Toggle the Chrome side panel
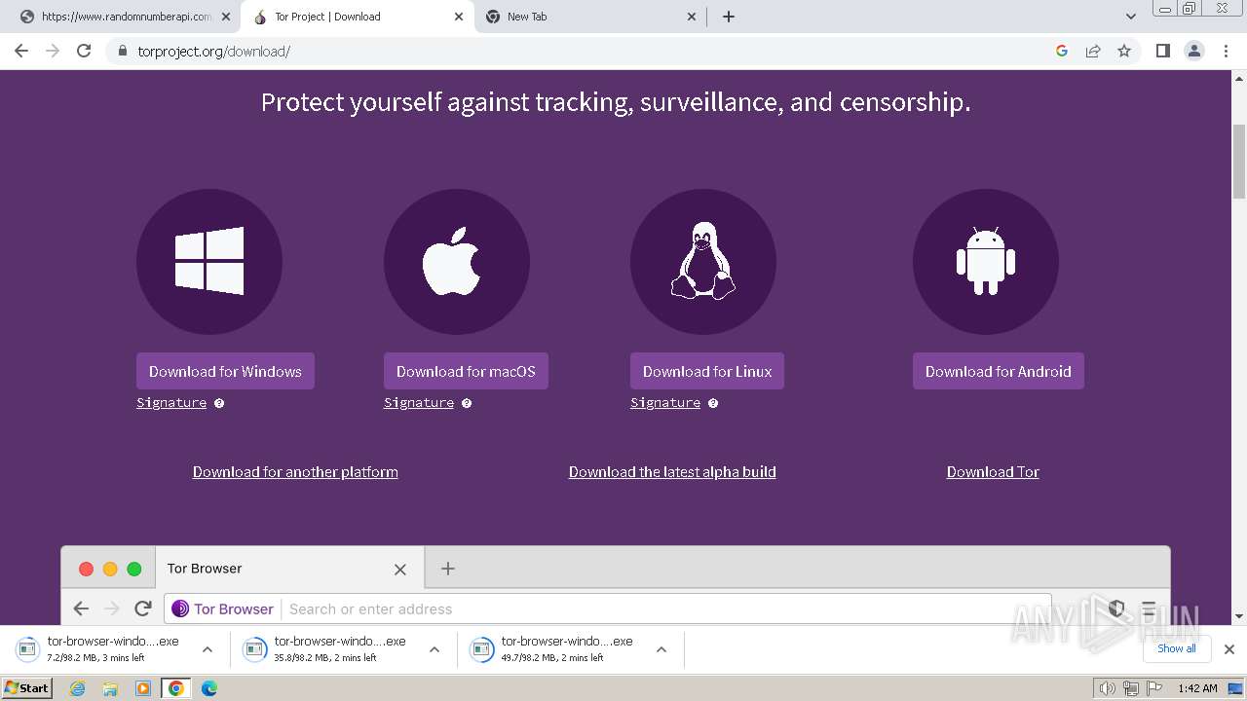This screenshot has height=701, width=1247. pyautogui.click(x=1163, y=51)
